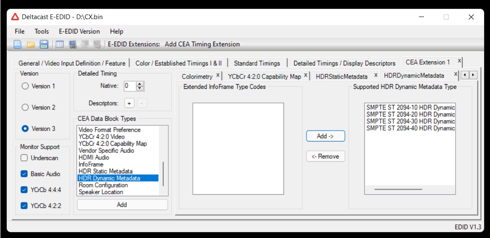
Task: Select the CEA Extension 1 tab
Action: (428, 62)
